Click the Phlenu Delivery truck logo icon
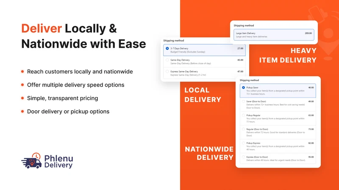Screen dimensions: 339x190 click(31, 161)
